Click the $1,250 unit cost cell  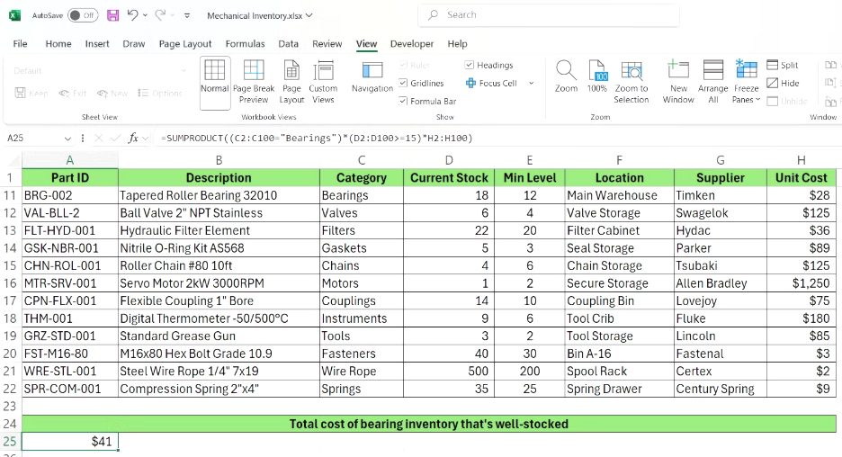click(802, 283)
